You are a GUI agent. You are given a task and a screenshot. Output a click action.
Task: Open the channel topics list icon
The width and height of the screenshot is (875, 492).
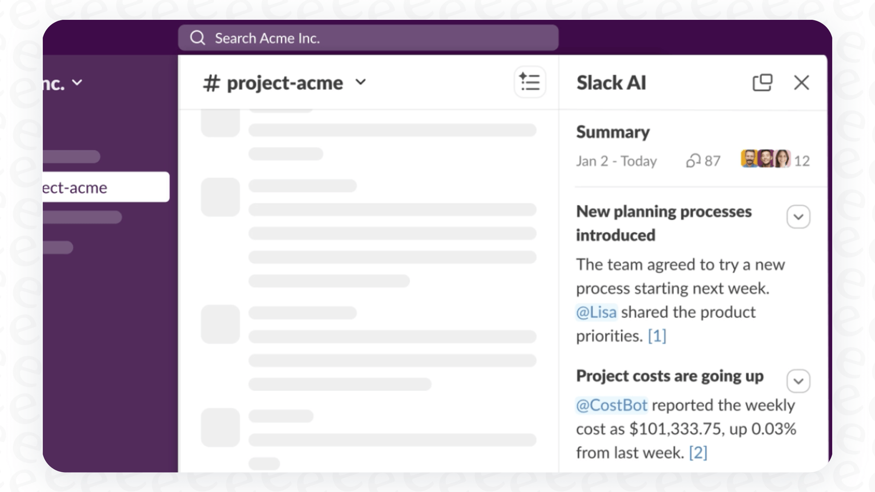(529, 82)
